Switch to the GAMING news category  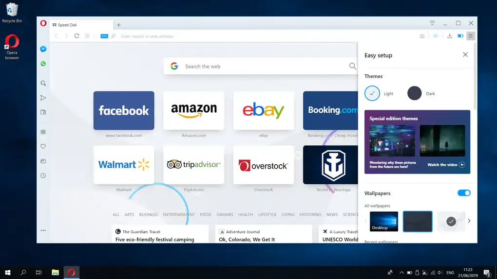coord(225,214)
